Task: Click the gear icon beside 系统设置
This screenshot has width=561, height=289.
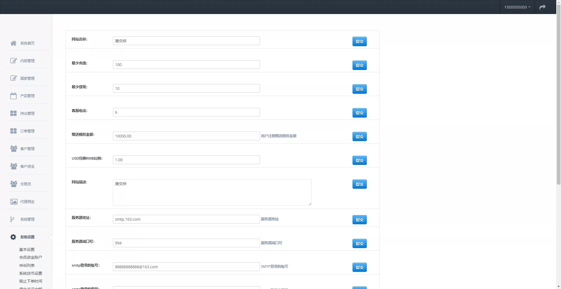Action: click(13, 237)
